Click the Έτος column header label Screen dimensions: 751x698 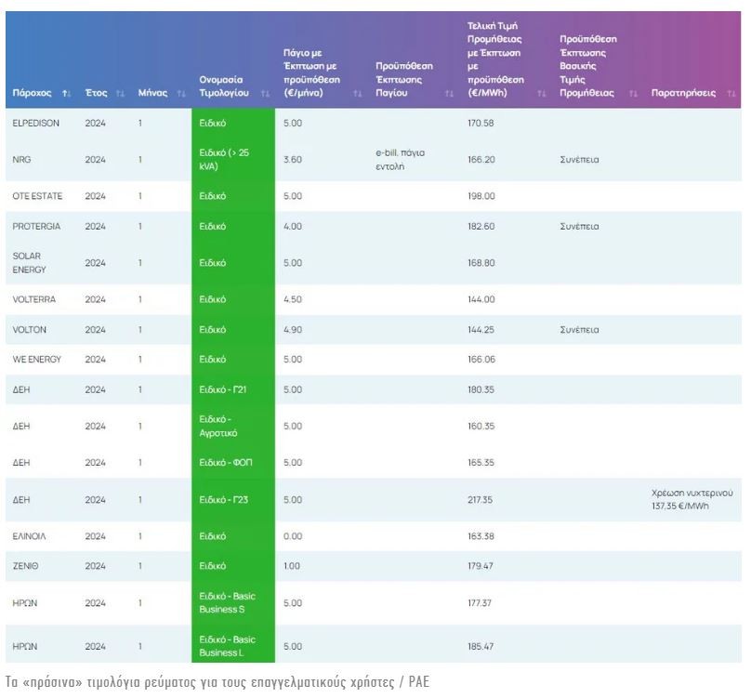click(97, 93)
